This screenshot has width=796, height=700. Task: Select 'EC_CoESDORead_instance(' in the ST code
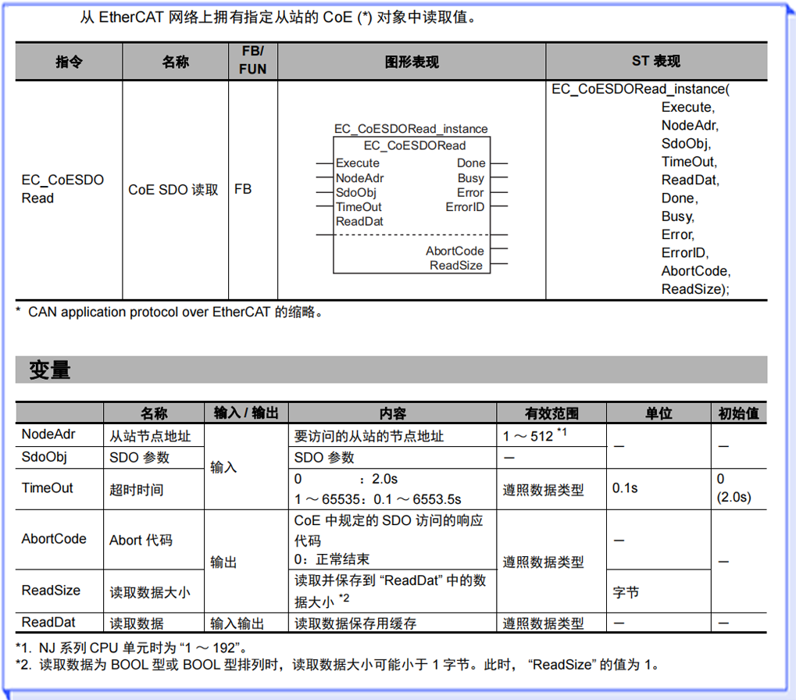641,89
